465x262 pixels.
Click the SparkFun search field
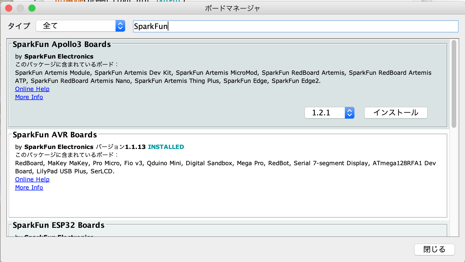295,26
